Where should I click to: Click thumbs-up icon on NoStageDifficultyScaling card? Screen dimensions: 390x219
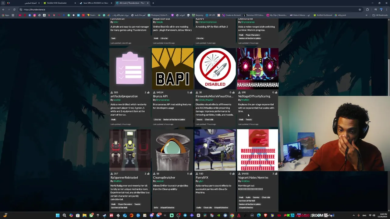[x=276, y=92]
